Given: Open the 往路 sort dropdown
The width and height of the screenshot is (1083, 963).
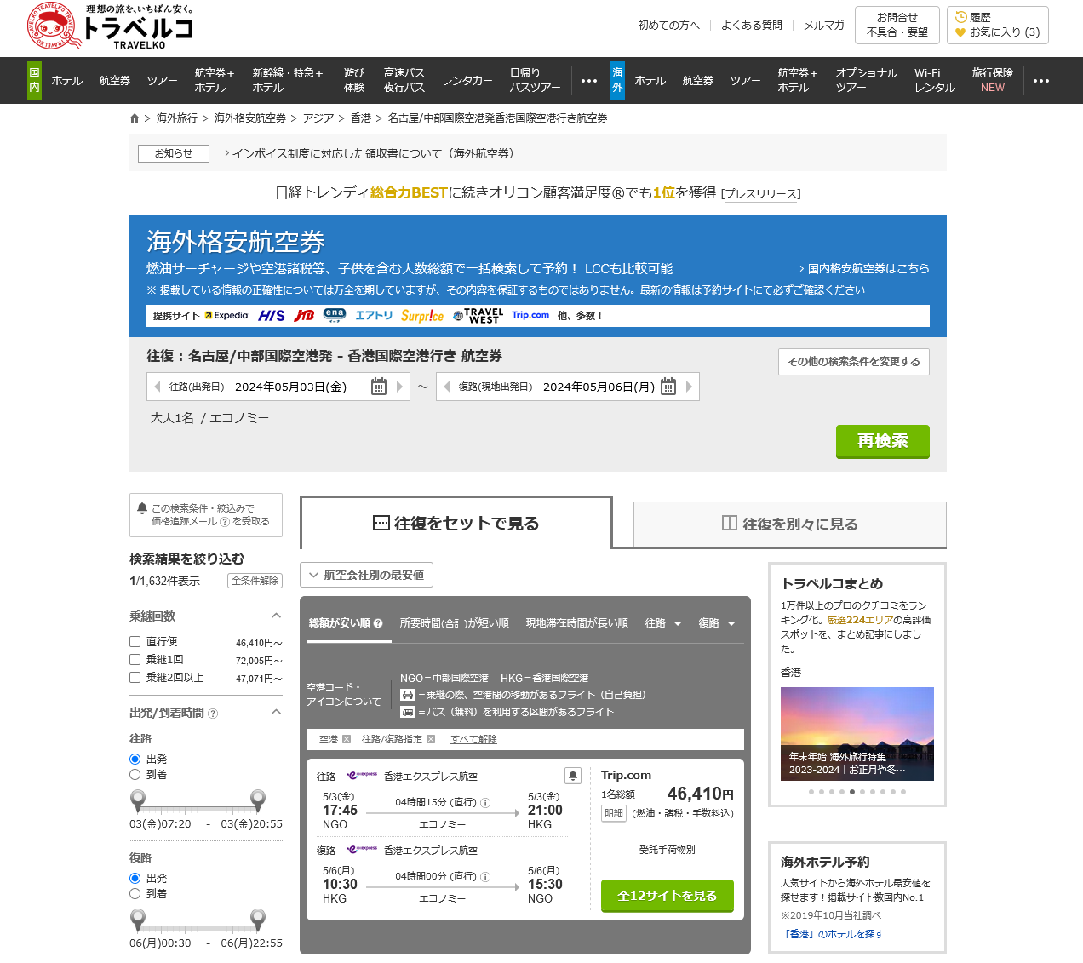Looking at the screenshot, I should (x=663, y=623).
